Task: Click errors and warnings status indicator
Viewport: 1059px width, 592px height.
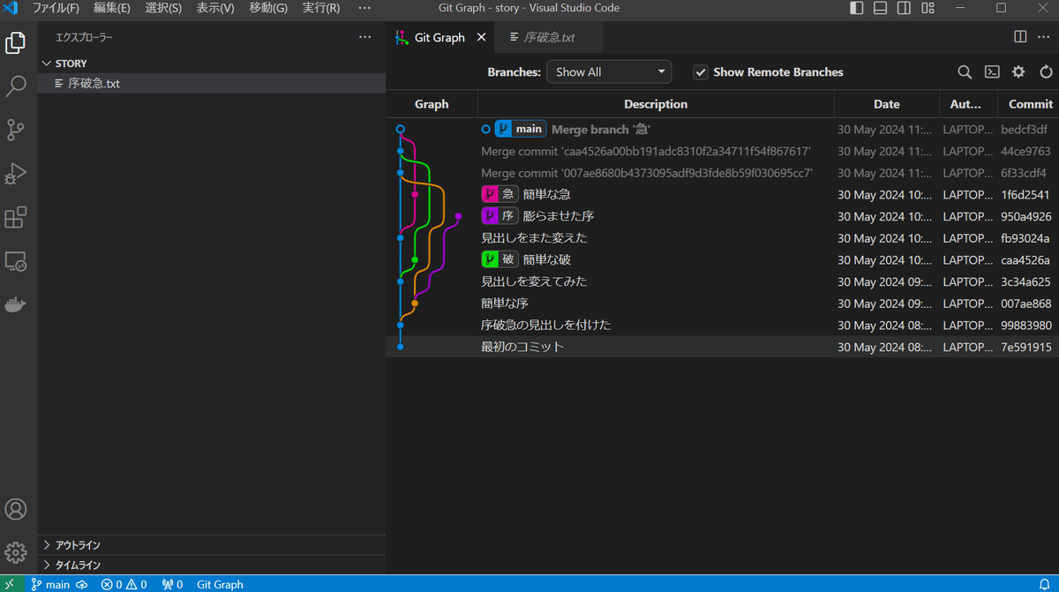Action: click(124, 584)
